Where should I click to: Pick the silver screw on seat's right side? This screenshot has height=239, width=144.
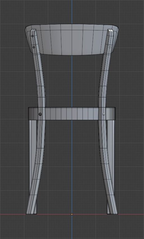click(104, 114)
